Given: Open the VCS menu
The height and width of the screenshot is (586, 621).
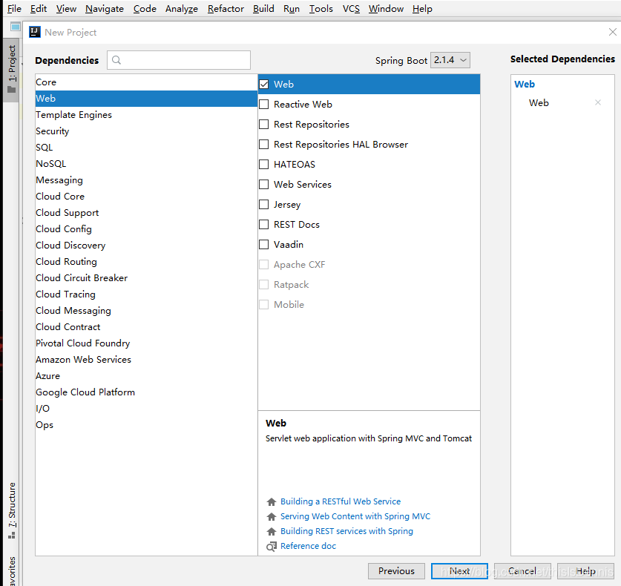Looking at the screenshot, I should pyautogui.click(x=351, y=9).
